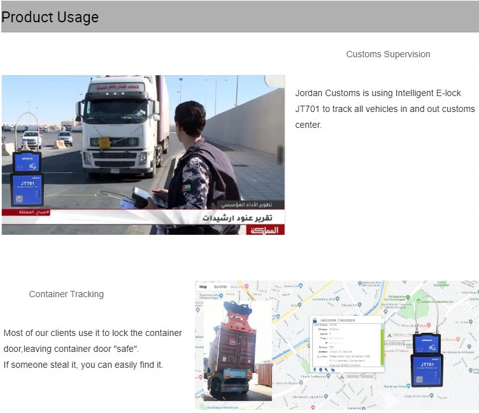Image resolution: width=479 pixels, height=413 pixels.
Task: Click the Alto de las Flores map marker
Action: 408,386
